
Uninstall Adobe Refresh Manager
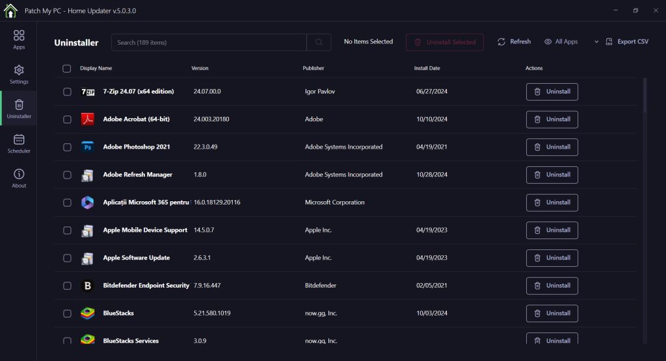pos(552,175)
